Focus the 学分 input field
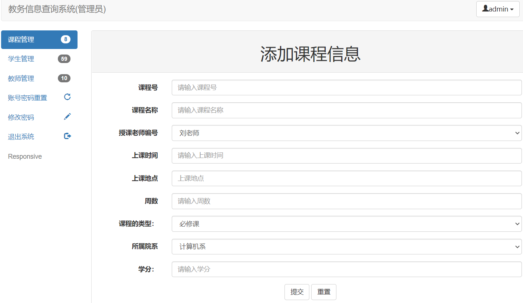 pyautogui.click(x=347, y=269)
